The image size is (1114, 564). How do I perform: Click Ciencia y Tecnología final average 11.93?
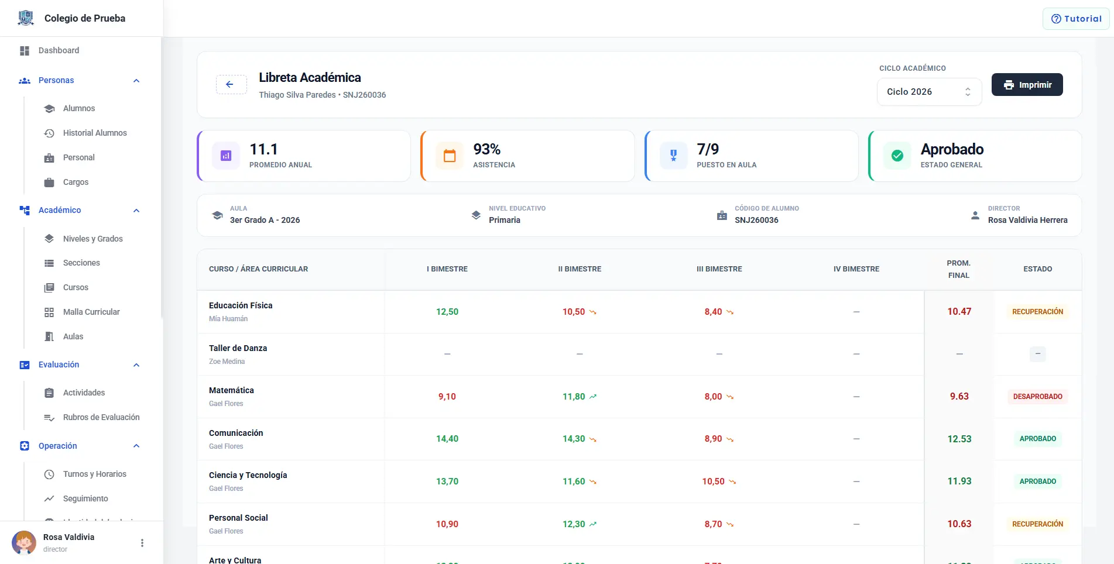pyautogui.click(x=959, y=482)
